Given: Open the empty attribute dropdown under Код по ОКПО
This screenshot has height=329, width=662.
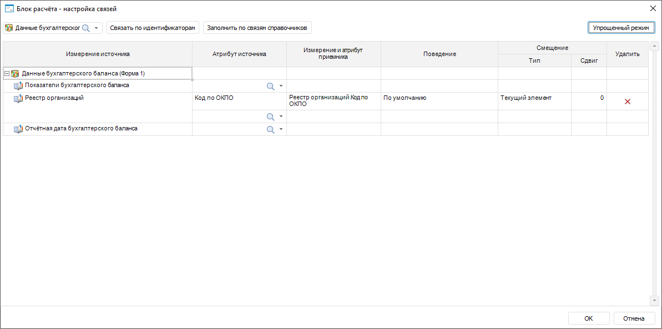Looking at the screenshot, I should [x=281, y=117].
